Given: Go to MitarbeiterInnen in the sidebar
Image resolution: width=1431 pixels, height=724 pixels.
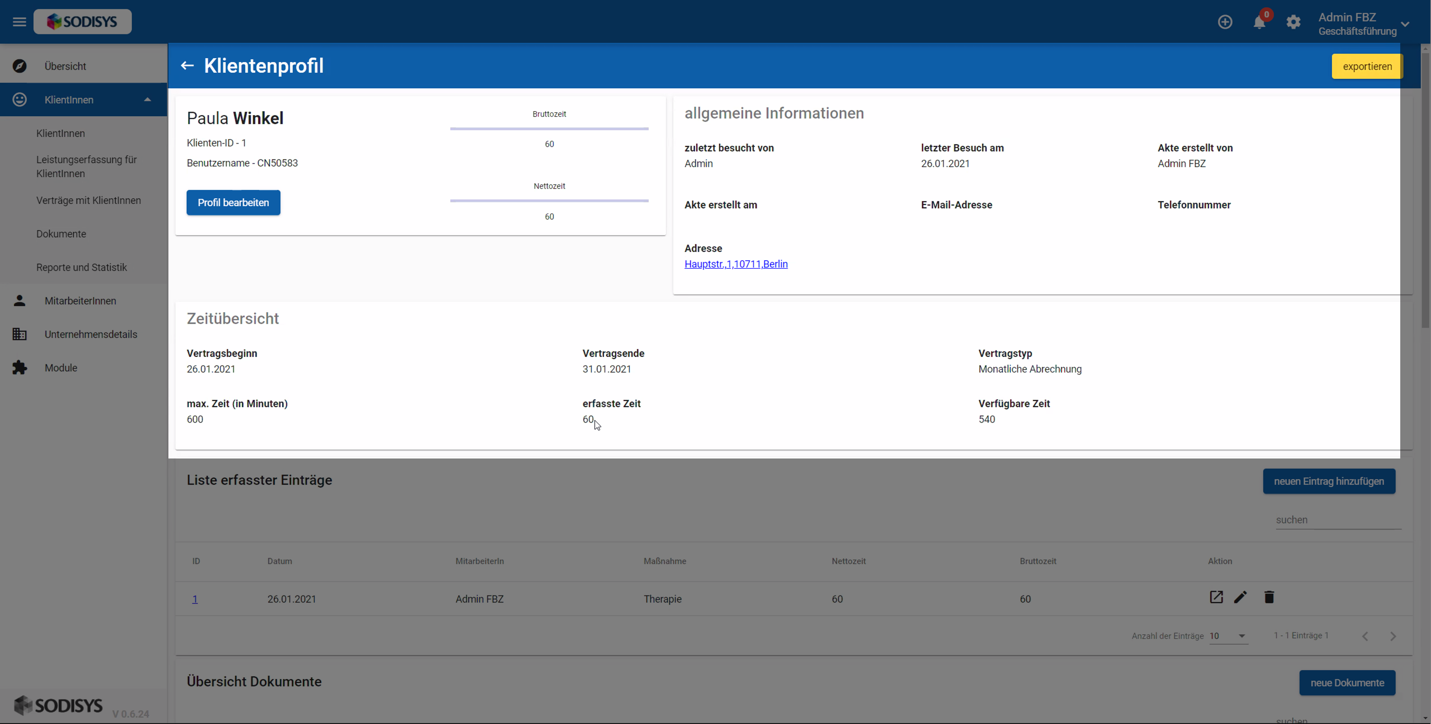Looking at the screenshot, I should (x=80, y=301).
